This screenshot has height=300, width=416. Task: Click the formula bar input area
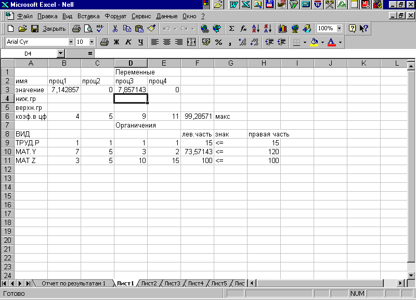254,54
